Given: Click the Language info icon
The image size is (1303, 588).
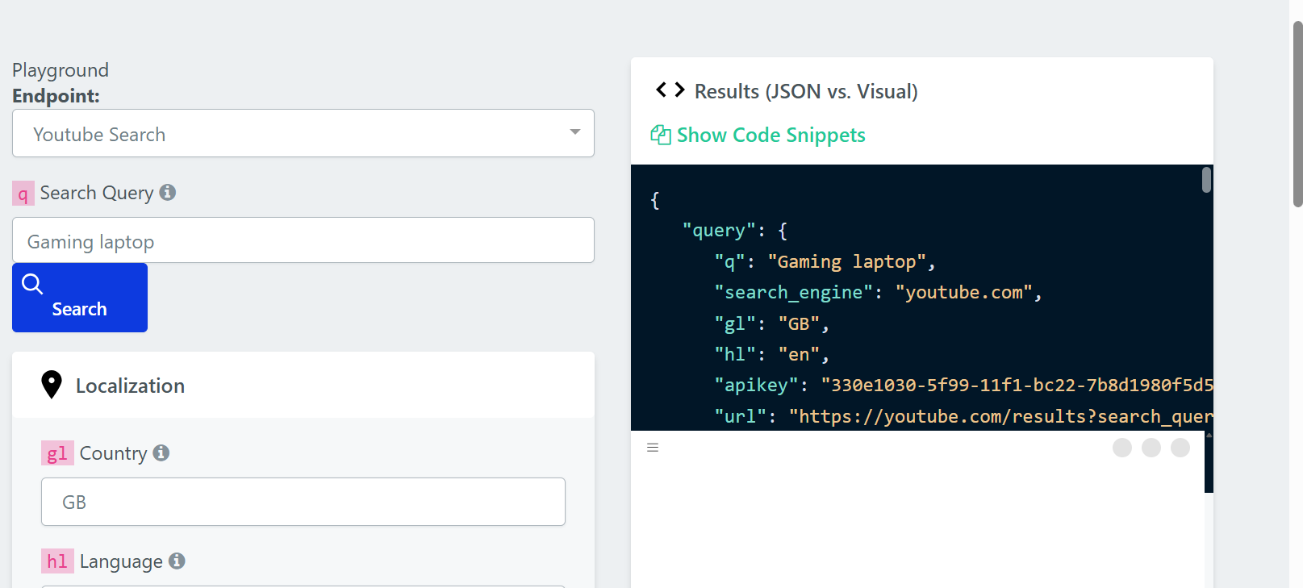Looking at the screenshot, I should 177,561.
